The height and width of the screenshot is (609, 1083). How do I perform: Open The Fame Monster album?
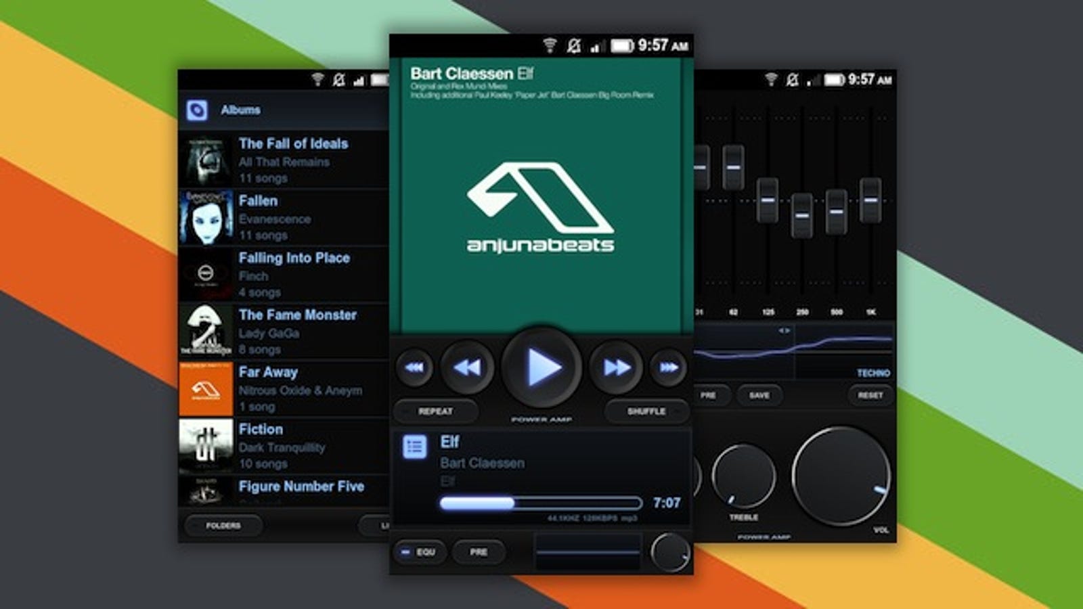(x=284, y=332)
